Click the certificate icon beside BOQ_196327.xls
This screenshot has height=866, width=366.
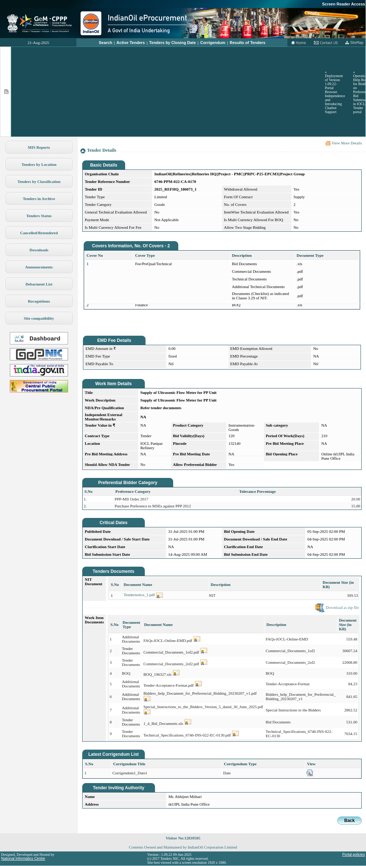(176, 673)
